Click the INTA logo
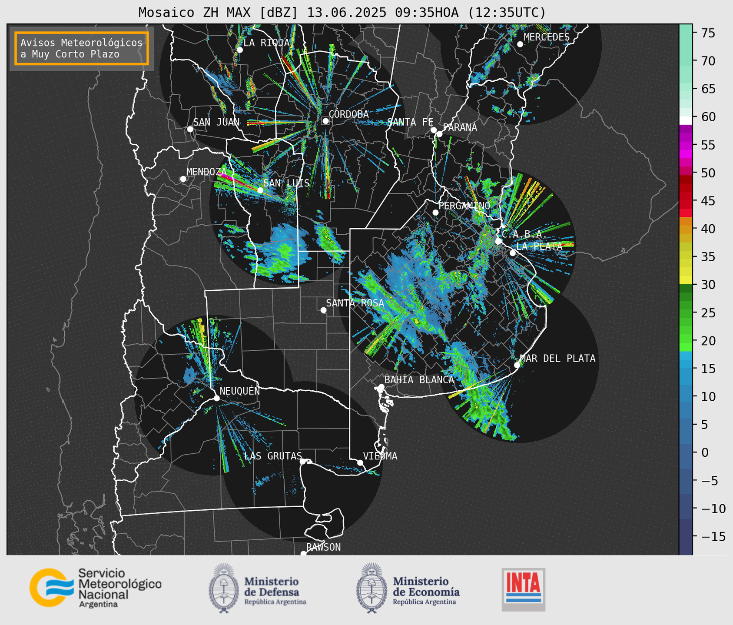The width and height of the screenshot is (733, 625). coord(523,589)
